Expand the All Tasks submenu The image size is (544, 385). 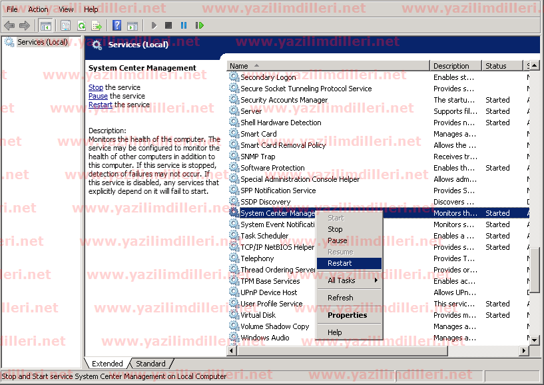click(342, 280)
